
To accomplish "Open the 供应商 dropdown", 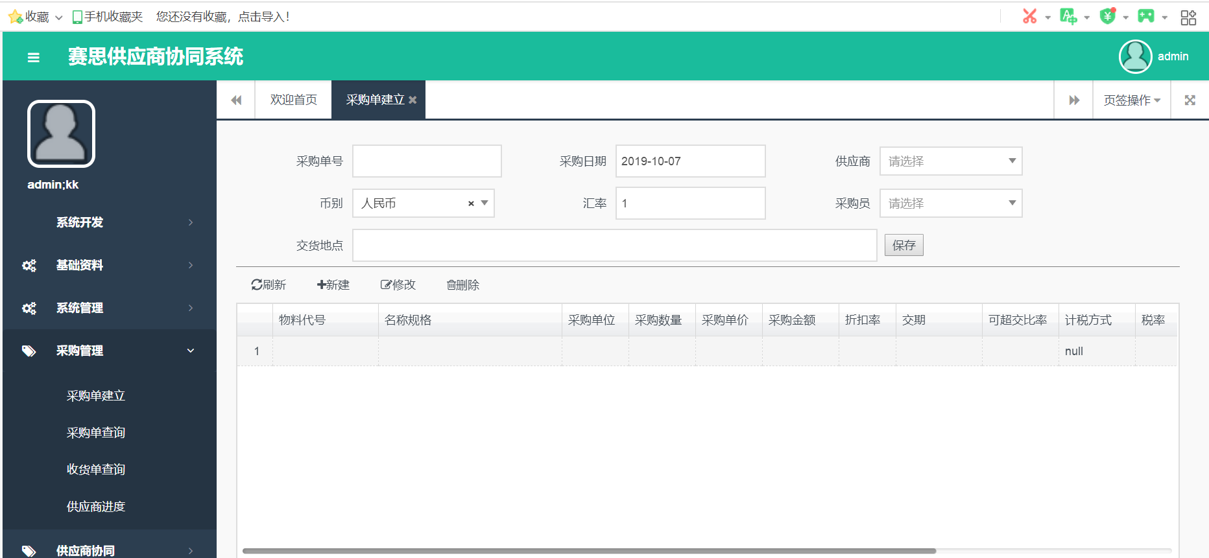I will 951,161.
